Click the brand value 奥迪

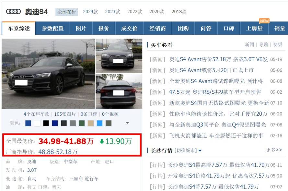[32, 161]
